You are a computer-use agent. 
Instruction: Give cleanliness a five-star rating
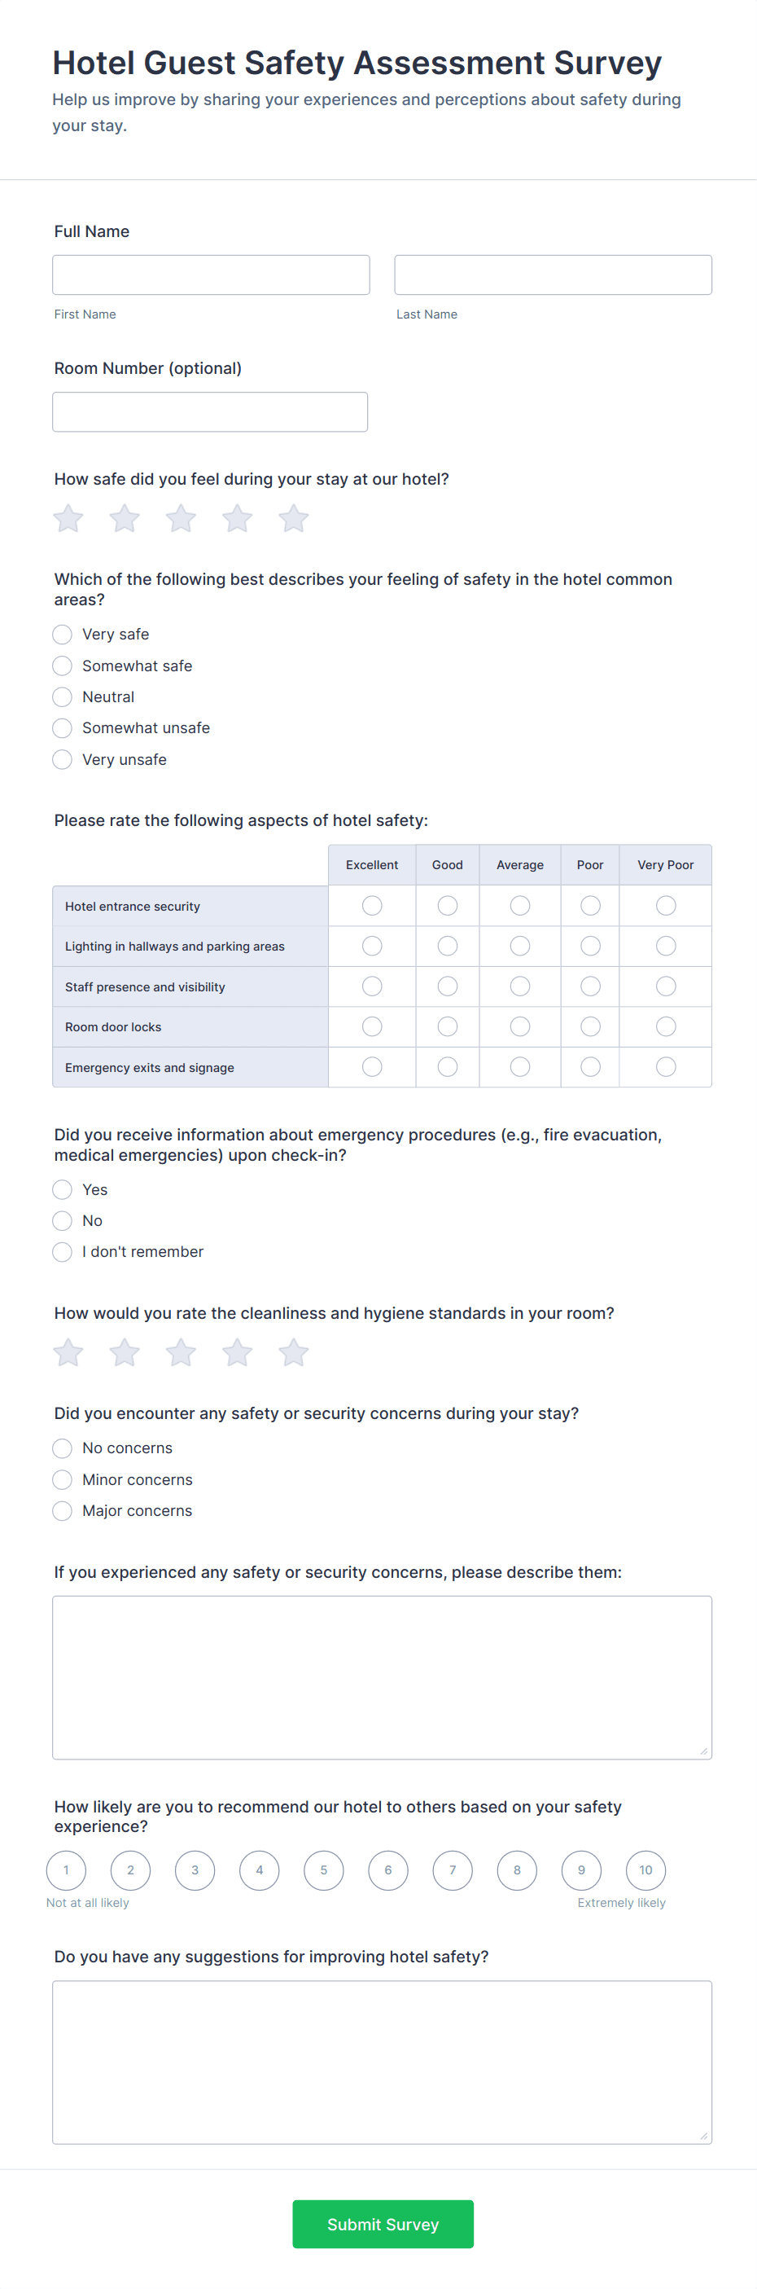294,1352
